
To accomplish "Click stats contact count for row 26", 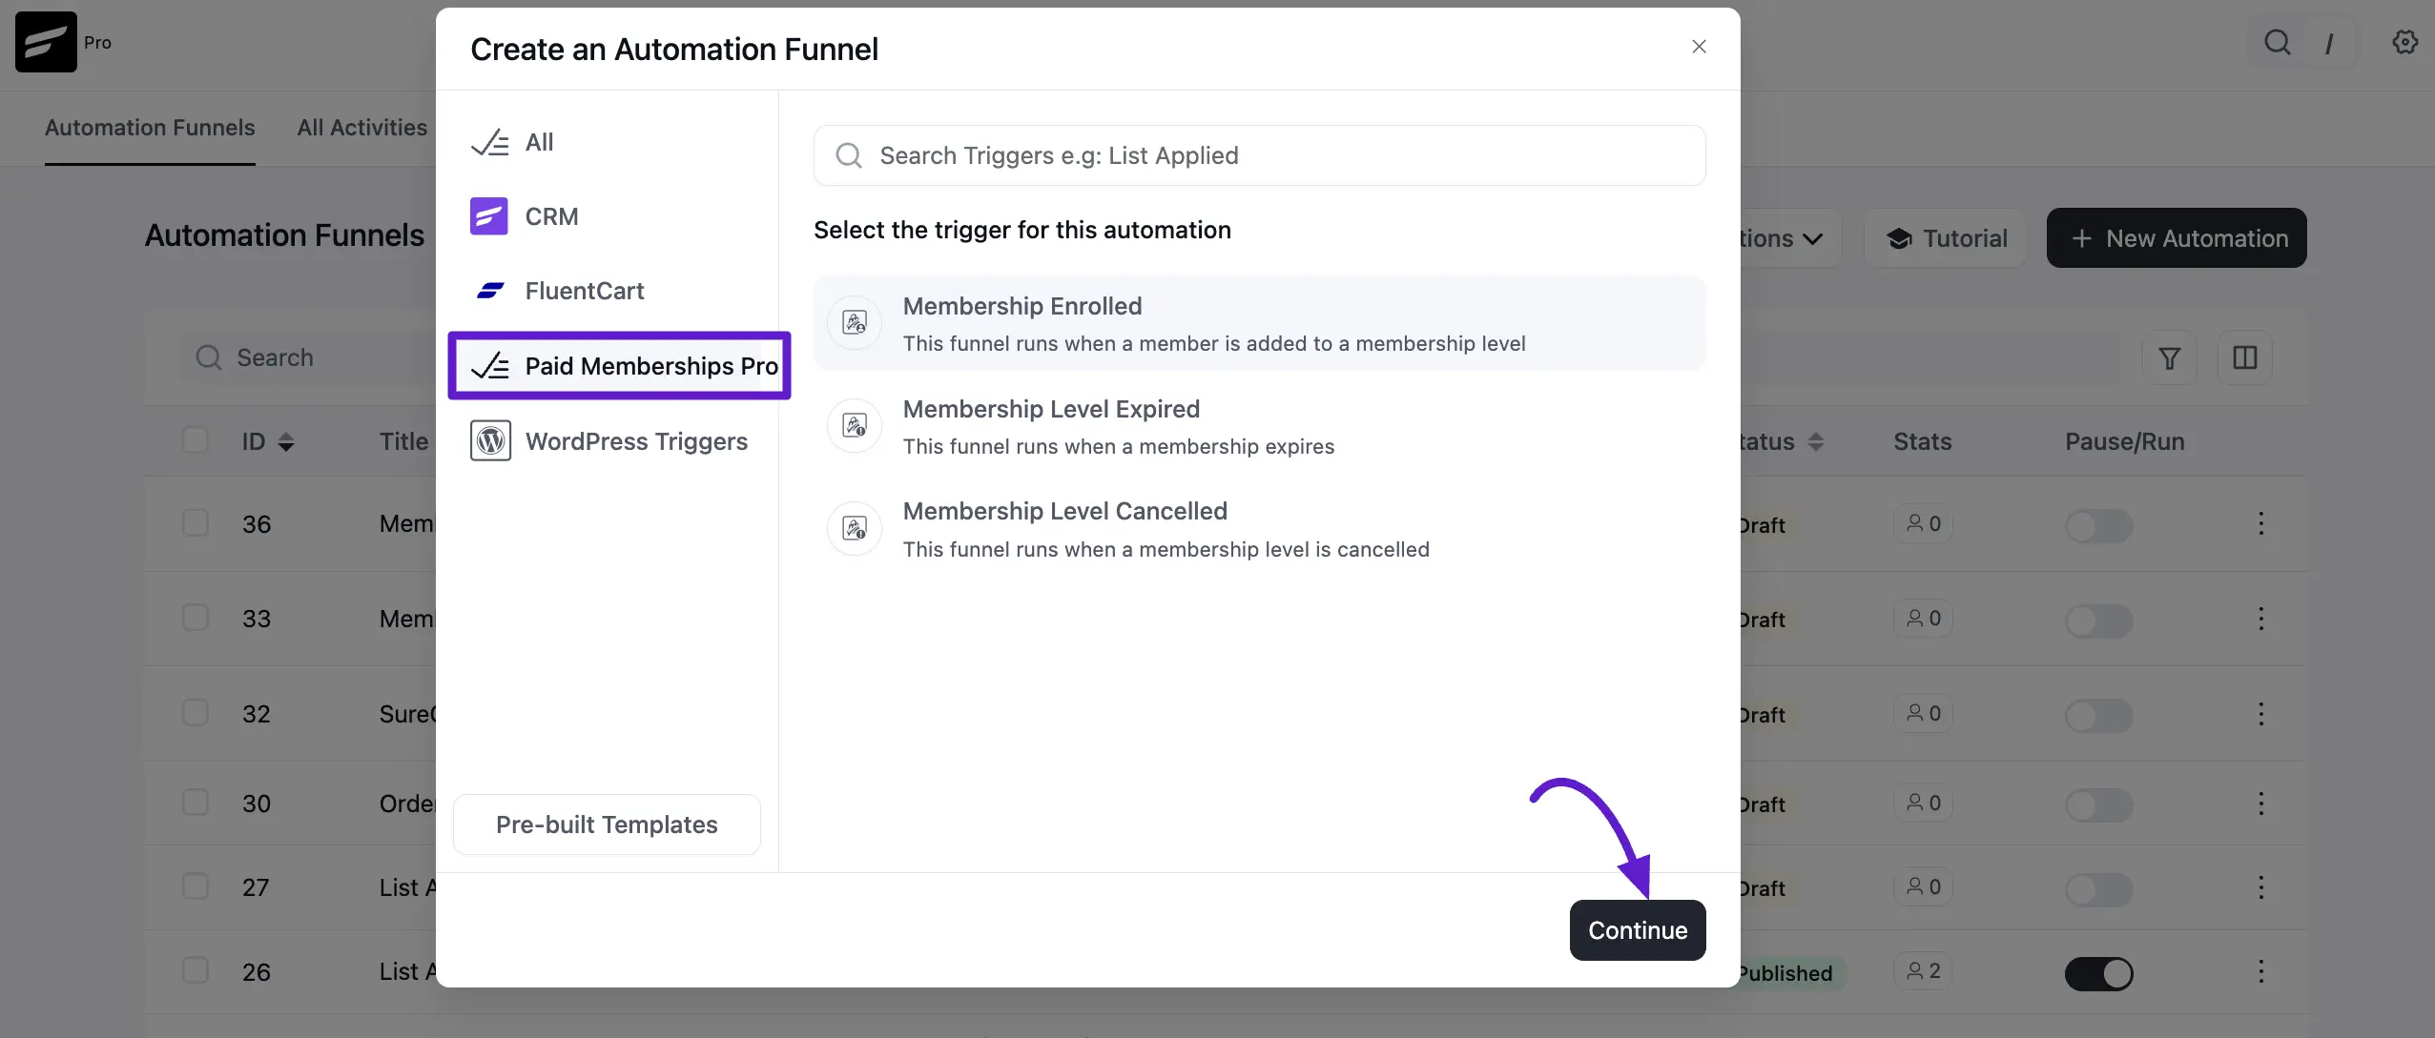I will [x=1923, y=971].
